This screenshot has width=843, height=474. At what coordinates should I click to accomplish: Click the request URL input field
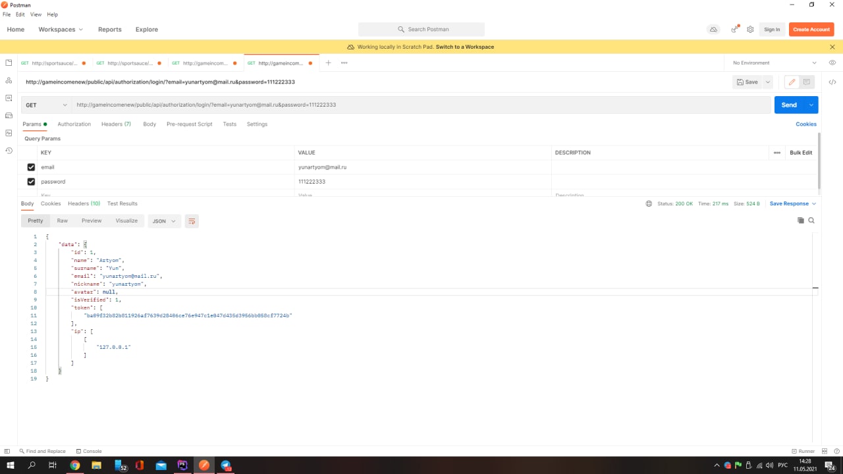coord(421,105)
